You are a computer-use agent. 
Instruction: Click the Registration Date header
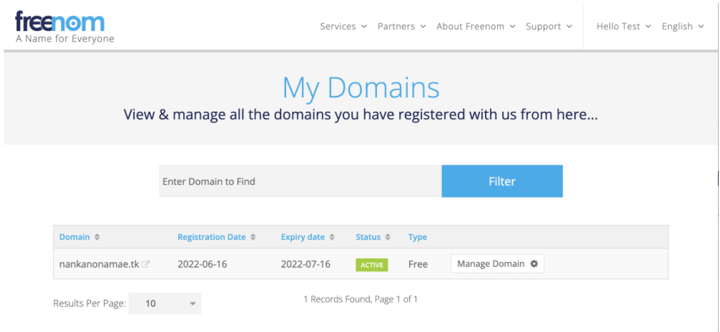click(x=212, y=237)
